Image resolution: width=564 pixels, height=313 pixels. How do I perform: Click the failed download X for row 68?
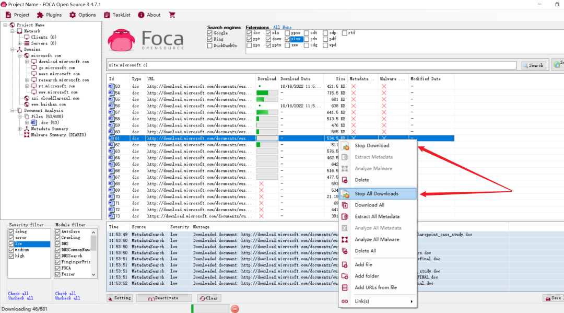pyautogui.click(x=261, y=184)
